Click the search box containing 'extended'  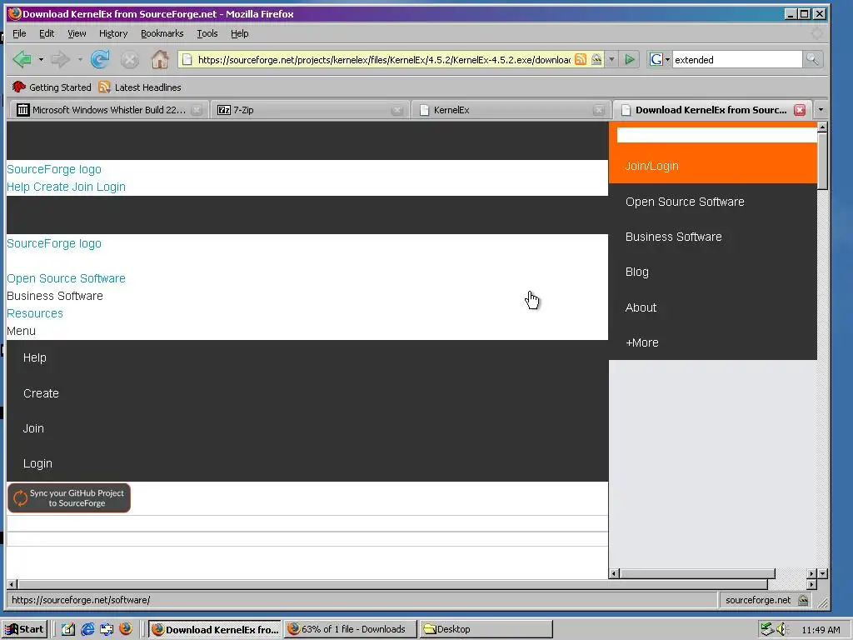pos(736,59)
